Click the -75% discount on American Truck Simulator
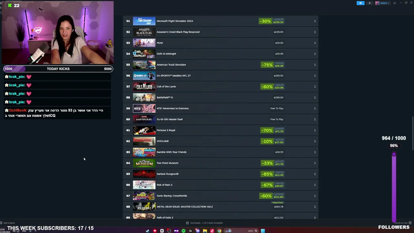This screenshot has width=414, height=233. click(267, 65)
